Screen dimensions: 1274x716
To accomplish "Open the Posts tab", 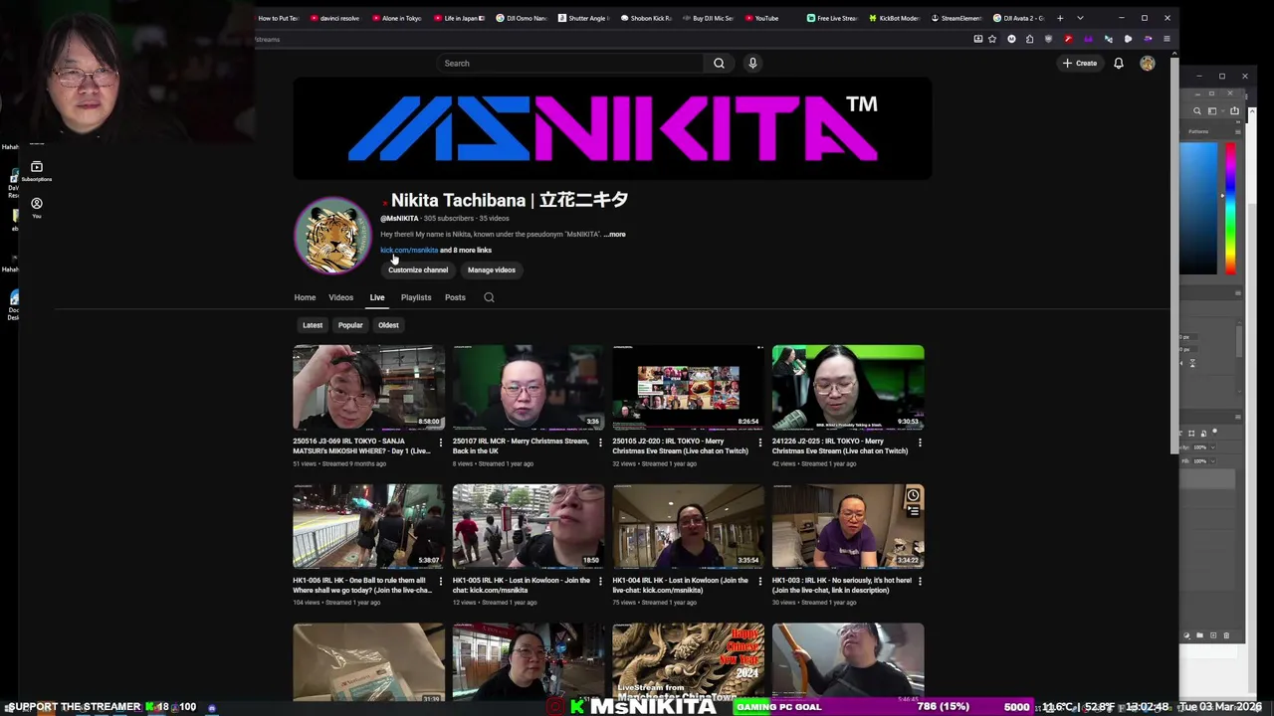I will 455,297.
